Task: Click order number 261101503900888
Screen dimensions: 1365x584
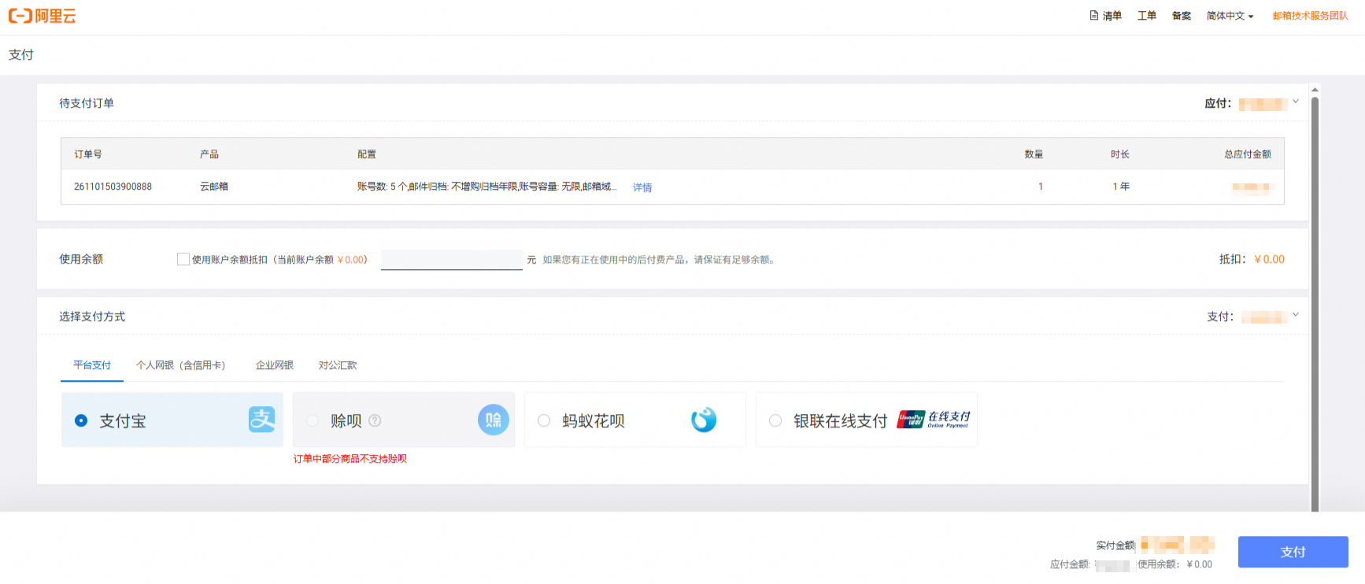Action: pyautogui.click(x=113, y=187)
